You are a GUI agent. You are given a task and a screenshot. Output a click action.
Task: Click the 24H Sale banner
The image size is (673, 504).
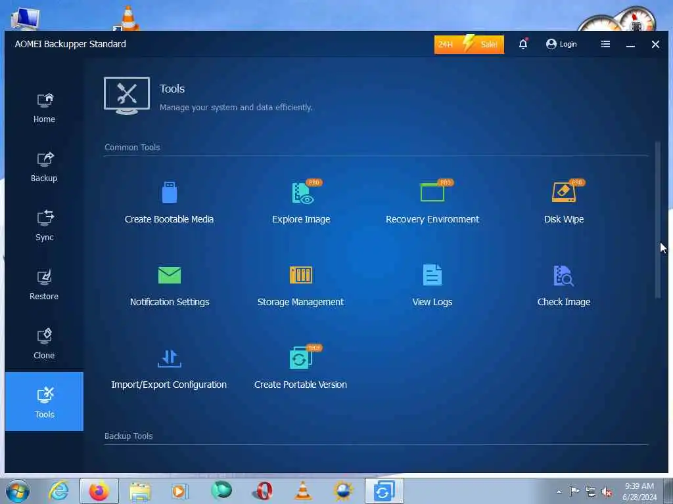469,44
